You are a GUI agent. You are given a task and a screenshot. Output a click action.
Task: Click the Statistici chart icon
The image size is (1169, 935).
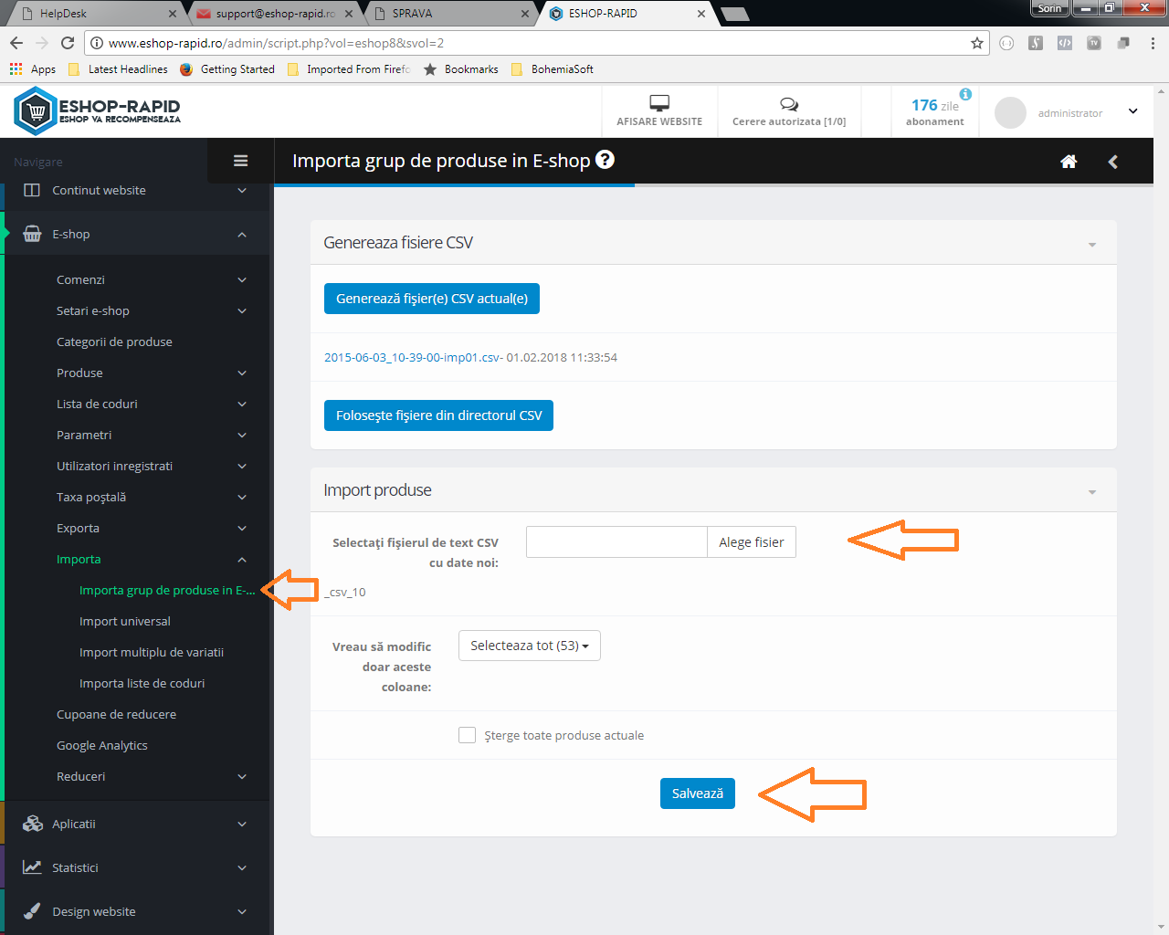point(32,867)
